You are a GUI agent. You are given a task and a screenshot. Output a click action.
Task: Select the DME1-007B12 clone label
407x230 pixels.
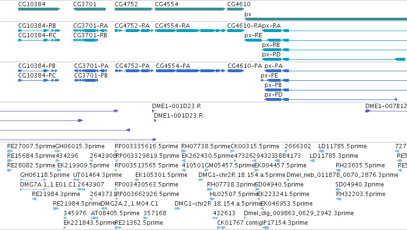coord(386,106)
